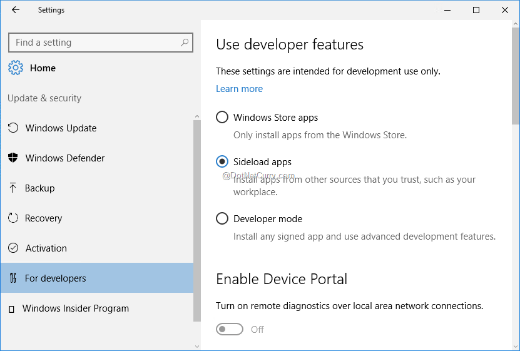Click the Recovery circular icon
520x351 pixels.
(x=13, y=218)
